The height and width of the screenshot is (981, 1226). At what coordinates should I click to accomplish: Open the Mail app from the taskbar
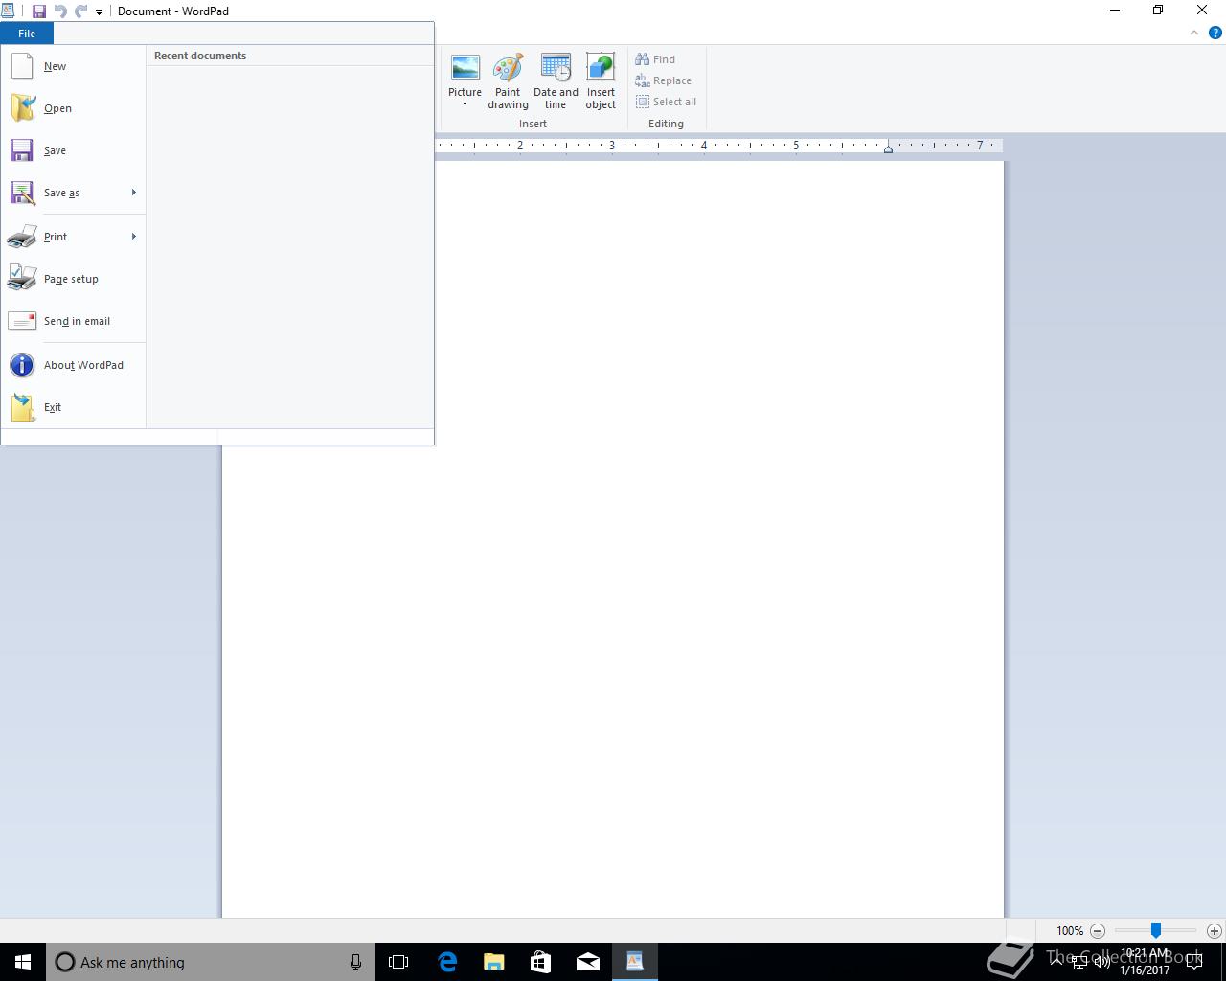(x=588, y=962)
